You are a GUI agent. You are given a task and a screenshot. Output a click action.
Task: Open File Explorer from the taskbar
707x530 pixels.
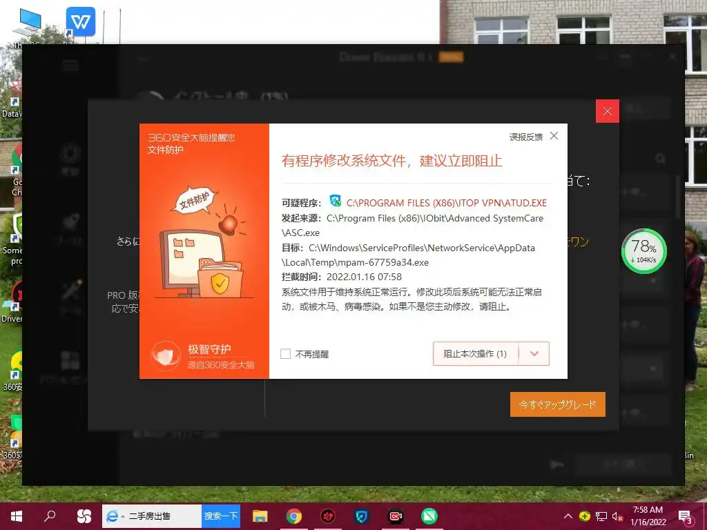(x=260, y=516)
